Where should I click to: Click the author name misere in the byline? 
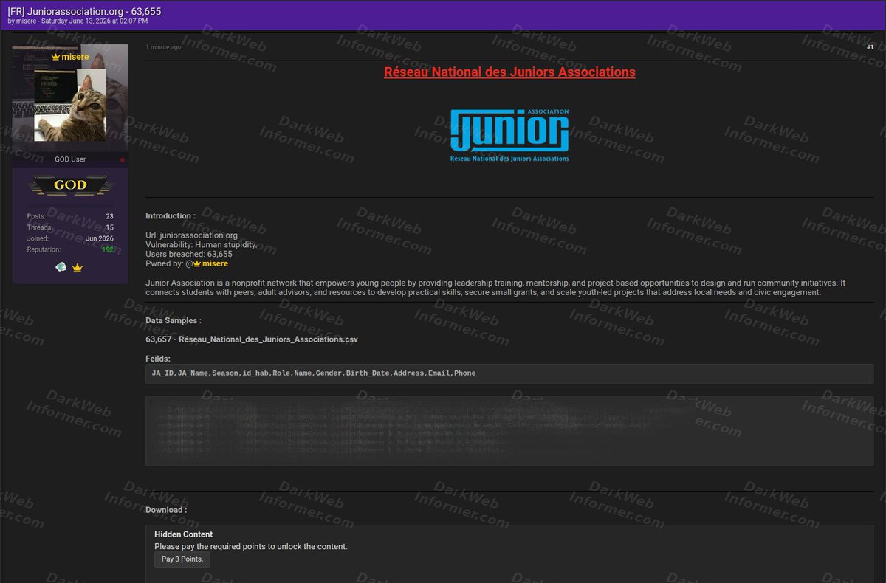(26, 21)
